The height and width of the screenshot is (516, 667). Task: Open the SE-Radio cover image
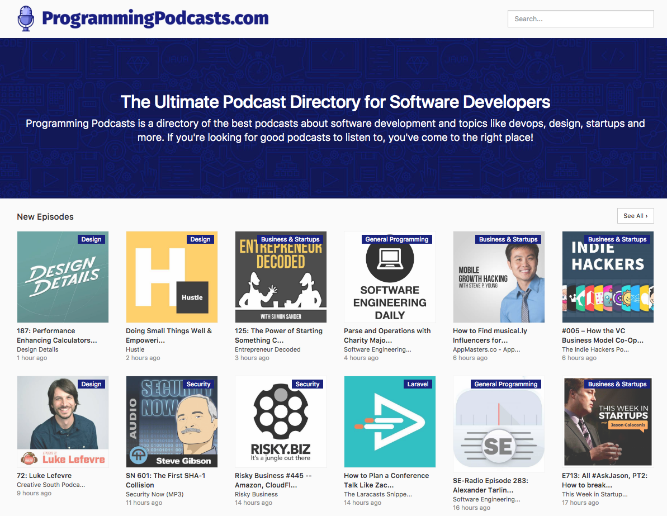point(499,424)
